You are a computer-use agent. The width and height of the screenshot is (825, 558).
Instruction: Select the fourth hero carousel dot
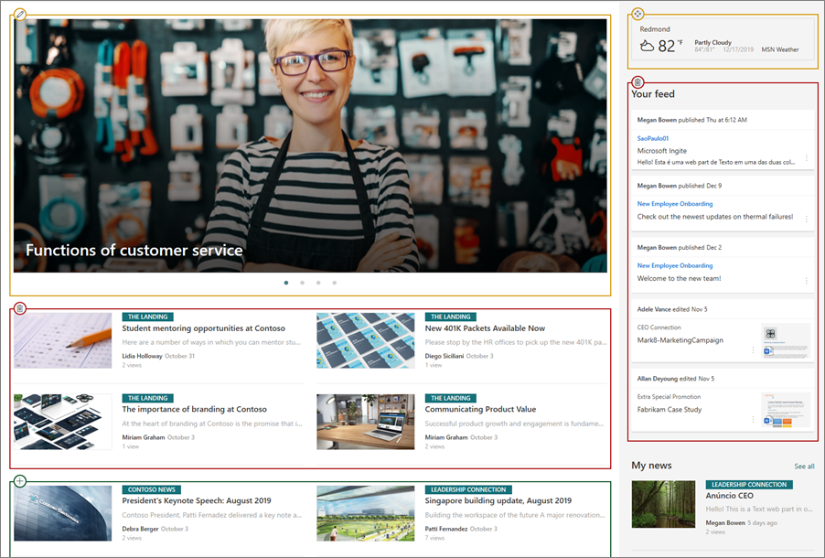334,283
